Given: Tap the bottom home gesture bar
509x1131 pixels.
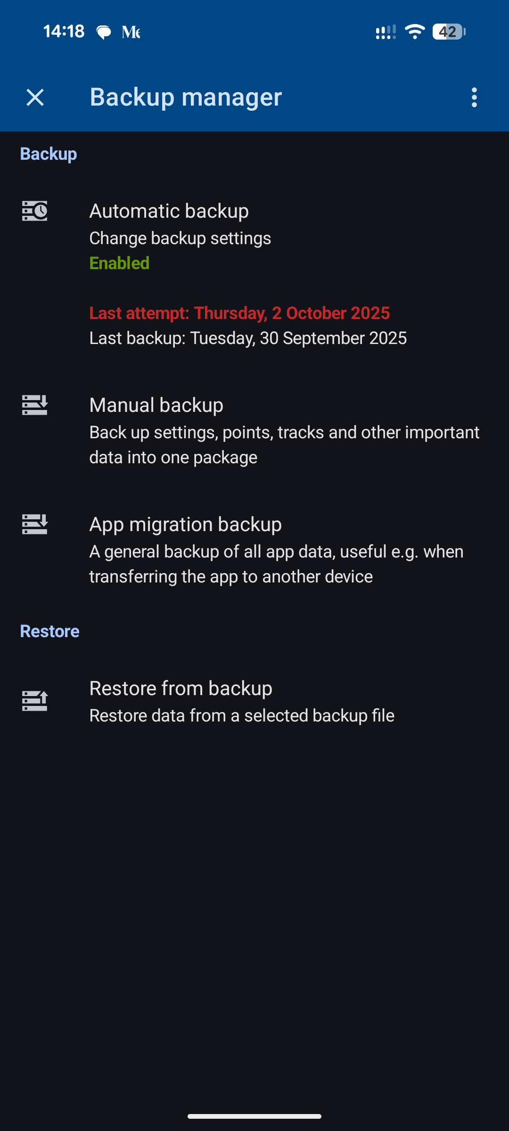Looking at the screenshot, I should 254,1116.
